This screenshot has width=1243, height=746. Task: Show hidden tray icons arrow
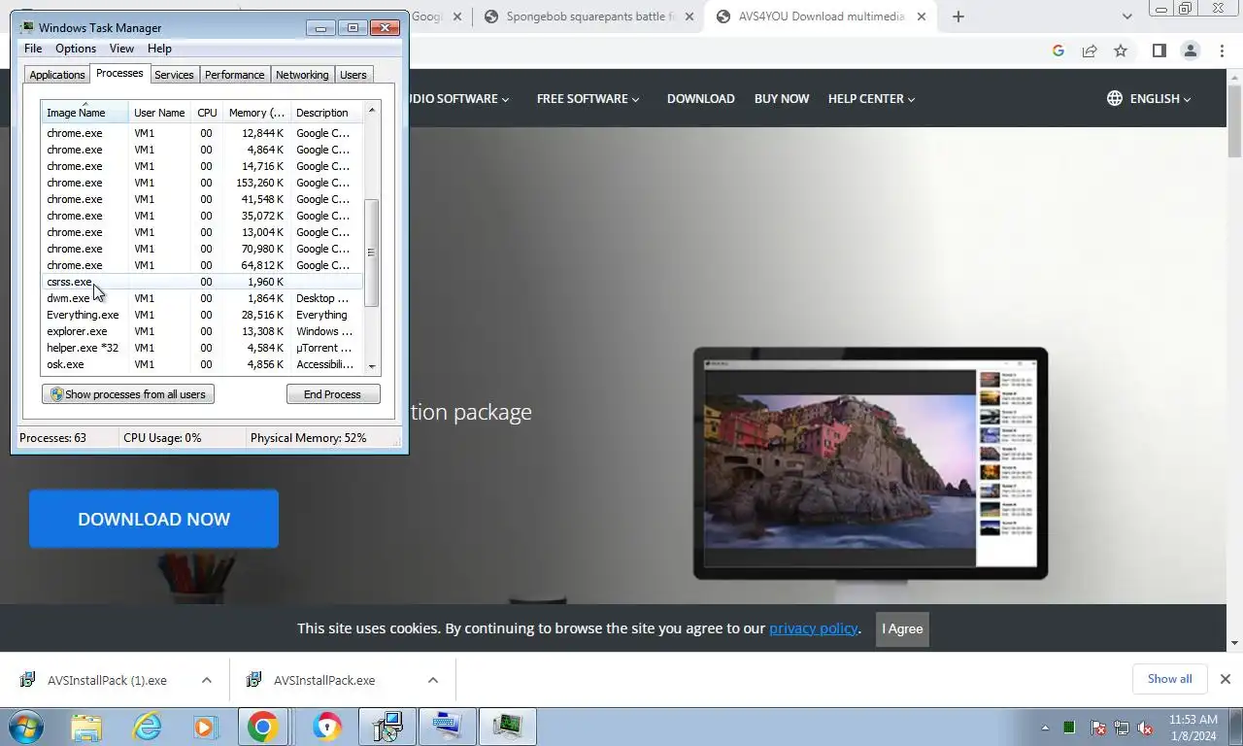[1045, 728]
